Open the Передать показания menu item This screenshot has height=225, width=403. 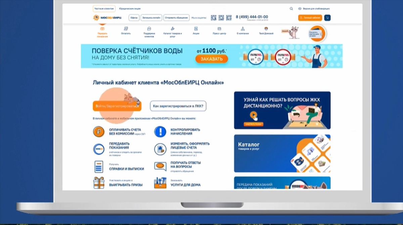(102, 32)
